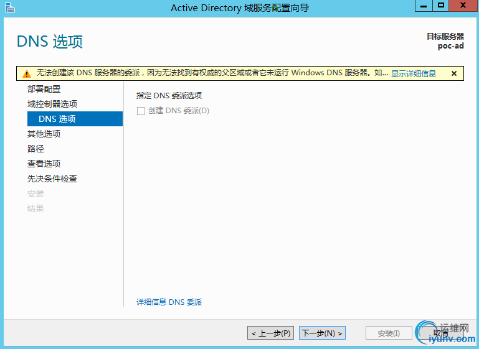Image resolution: width=479 pixels, height=349 pixels.
Task: Click 下一步(N) next button
Action: (322, 333)
